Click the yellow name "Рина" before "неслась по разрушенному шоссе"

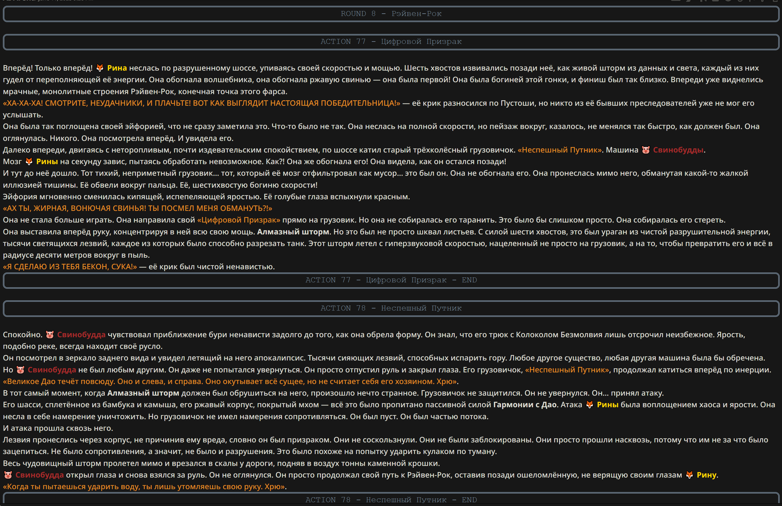click(117, 68)
